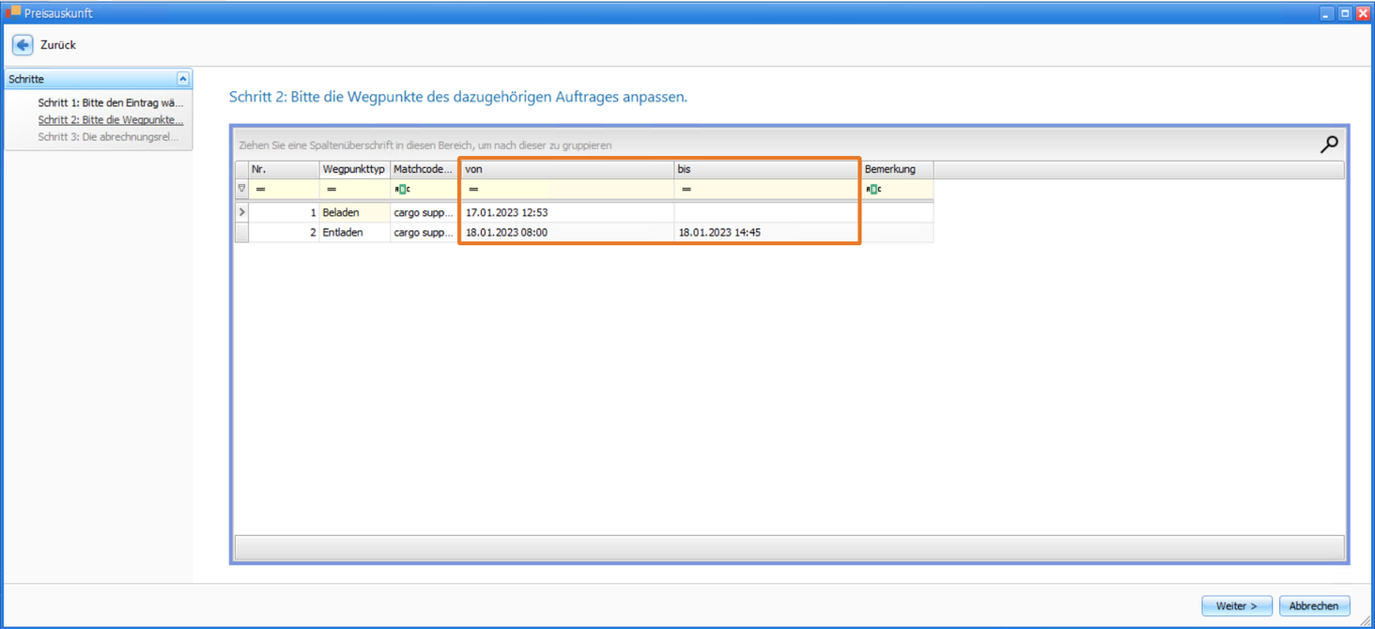
Task: Click ABC operator icon in Matchcode filter
Action: point(402,190)
